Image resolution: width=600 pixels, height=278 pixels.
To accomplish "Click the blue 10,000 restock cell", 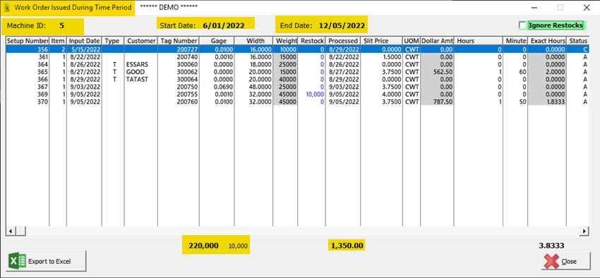I will pos(316,94).
